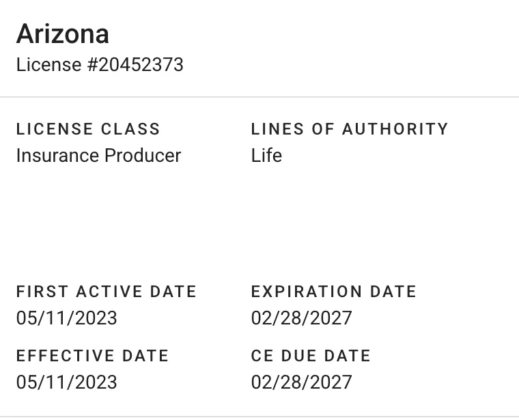The width and height of the screenshot is (519, 418).
Task: Select CE due date 02/28/2027 value
Action: pos(302,382)
